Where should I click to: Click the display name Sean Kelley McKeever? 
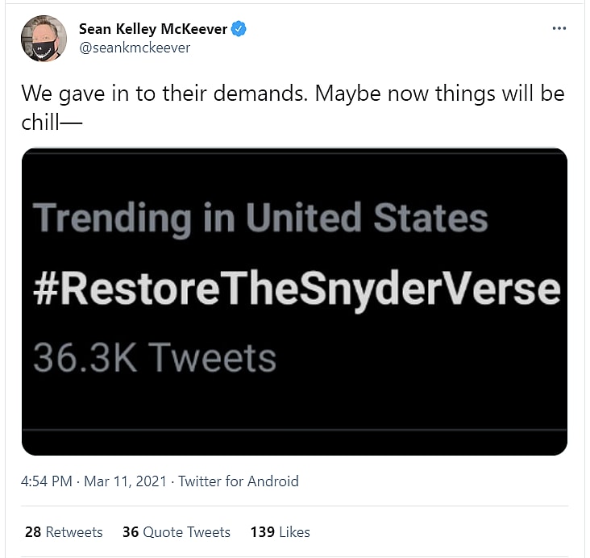click(x=153, y=29)
